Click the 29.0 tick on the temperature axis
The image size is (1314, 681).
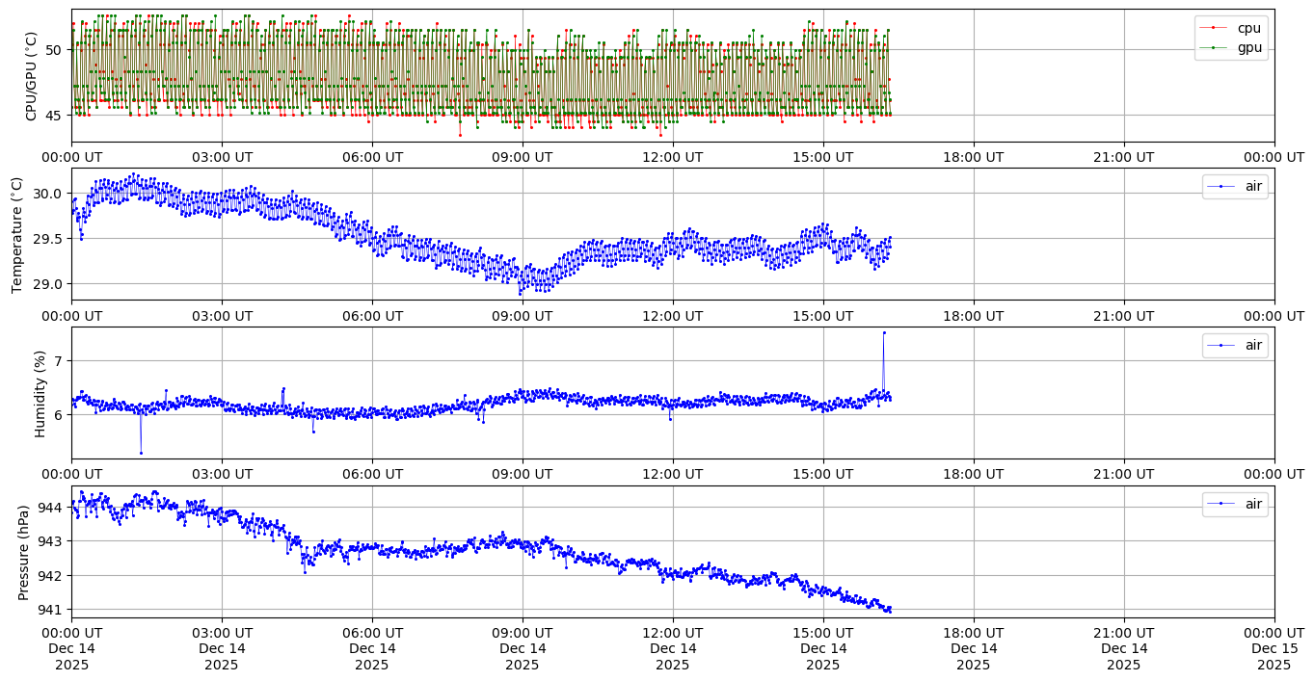point(47,283)
